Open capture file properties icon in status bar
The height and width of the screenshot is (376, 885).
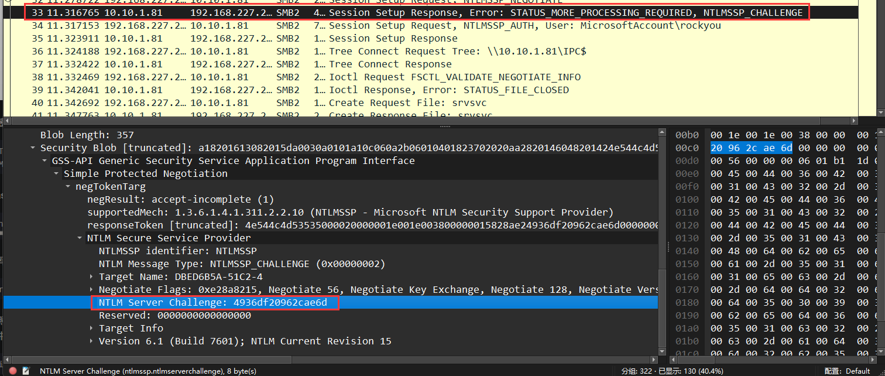27,371
